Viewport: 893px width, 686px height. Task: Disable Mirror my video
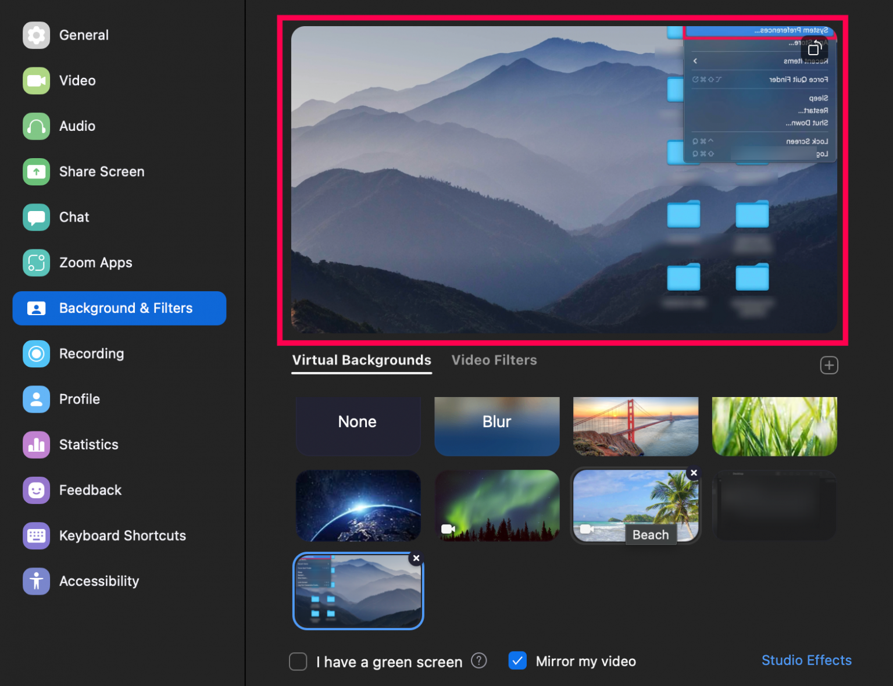517,661
